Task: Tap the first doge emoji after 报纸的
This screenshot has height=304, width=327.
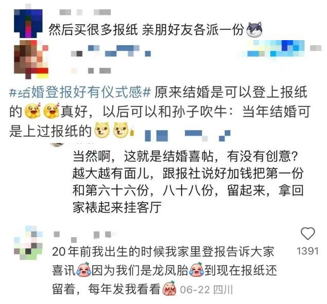Action: (x=102, y=130)
